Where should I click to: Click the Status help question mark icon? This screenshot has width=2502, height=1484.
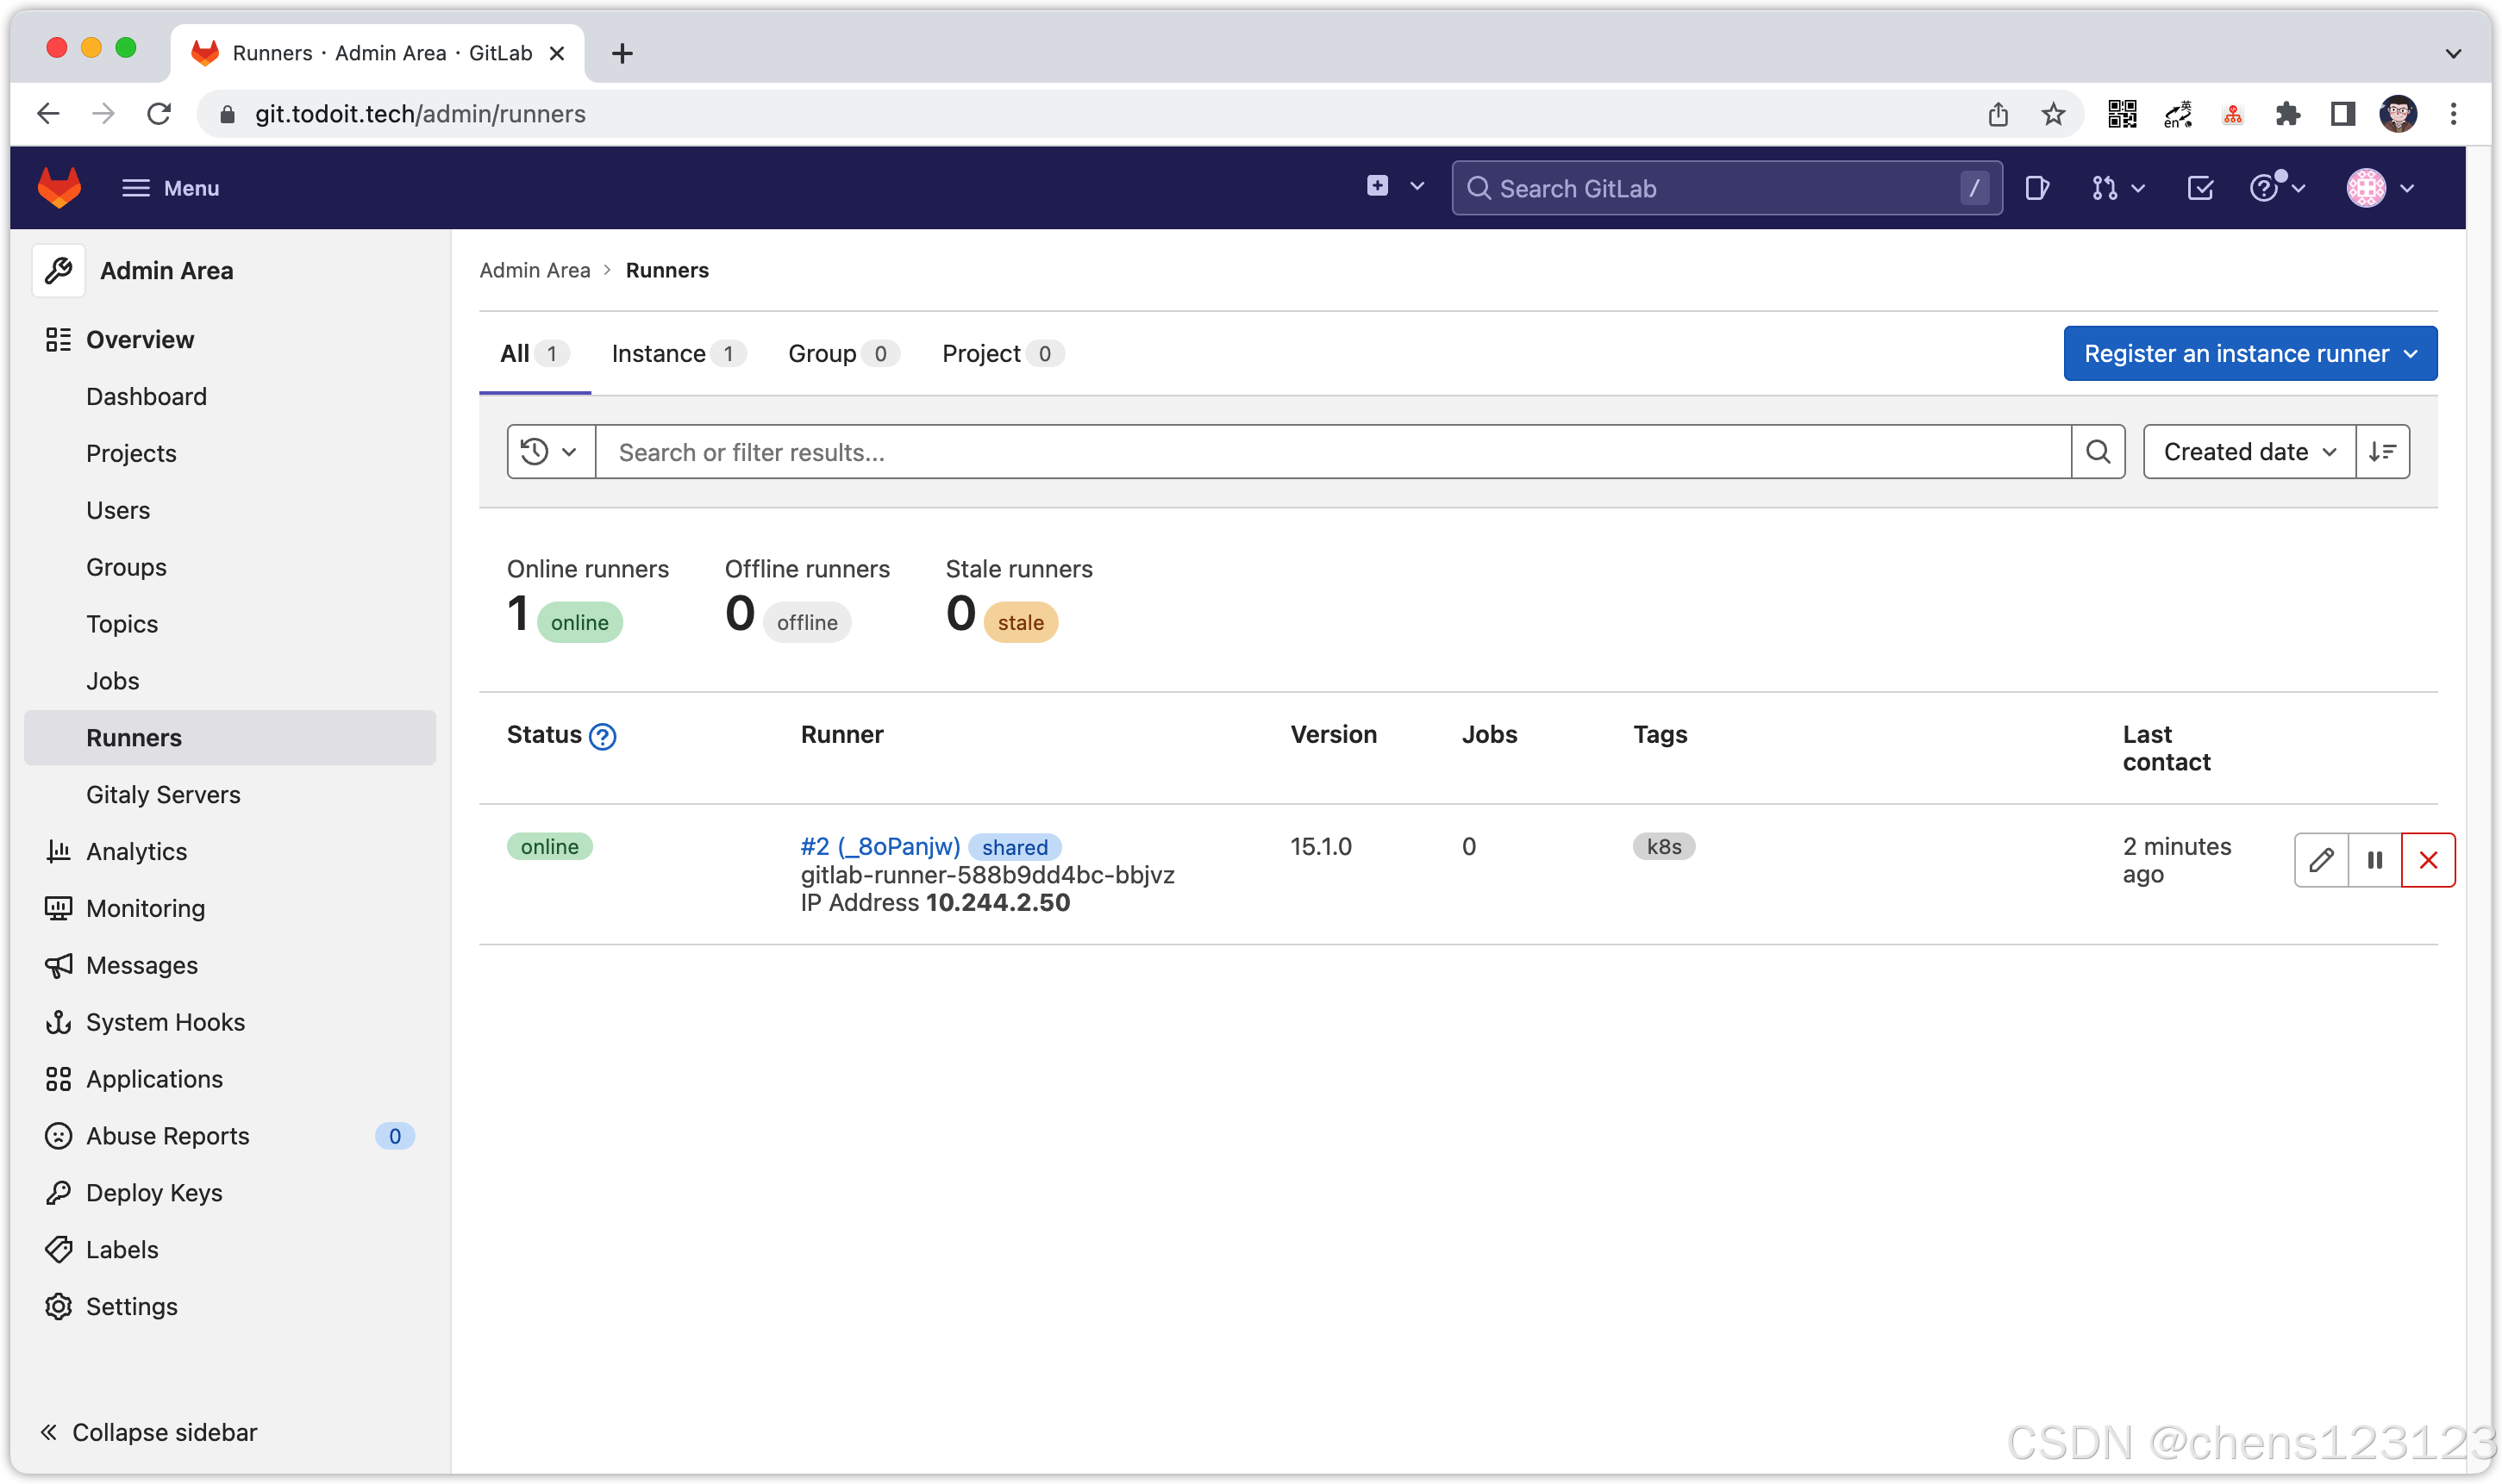click(603, 737)
